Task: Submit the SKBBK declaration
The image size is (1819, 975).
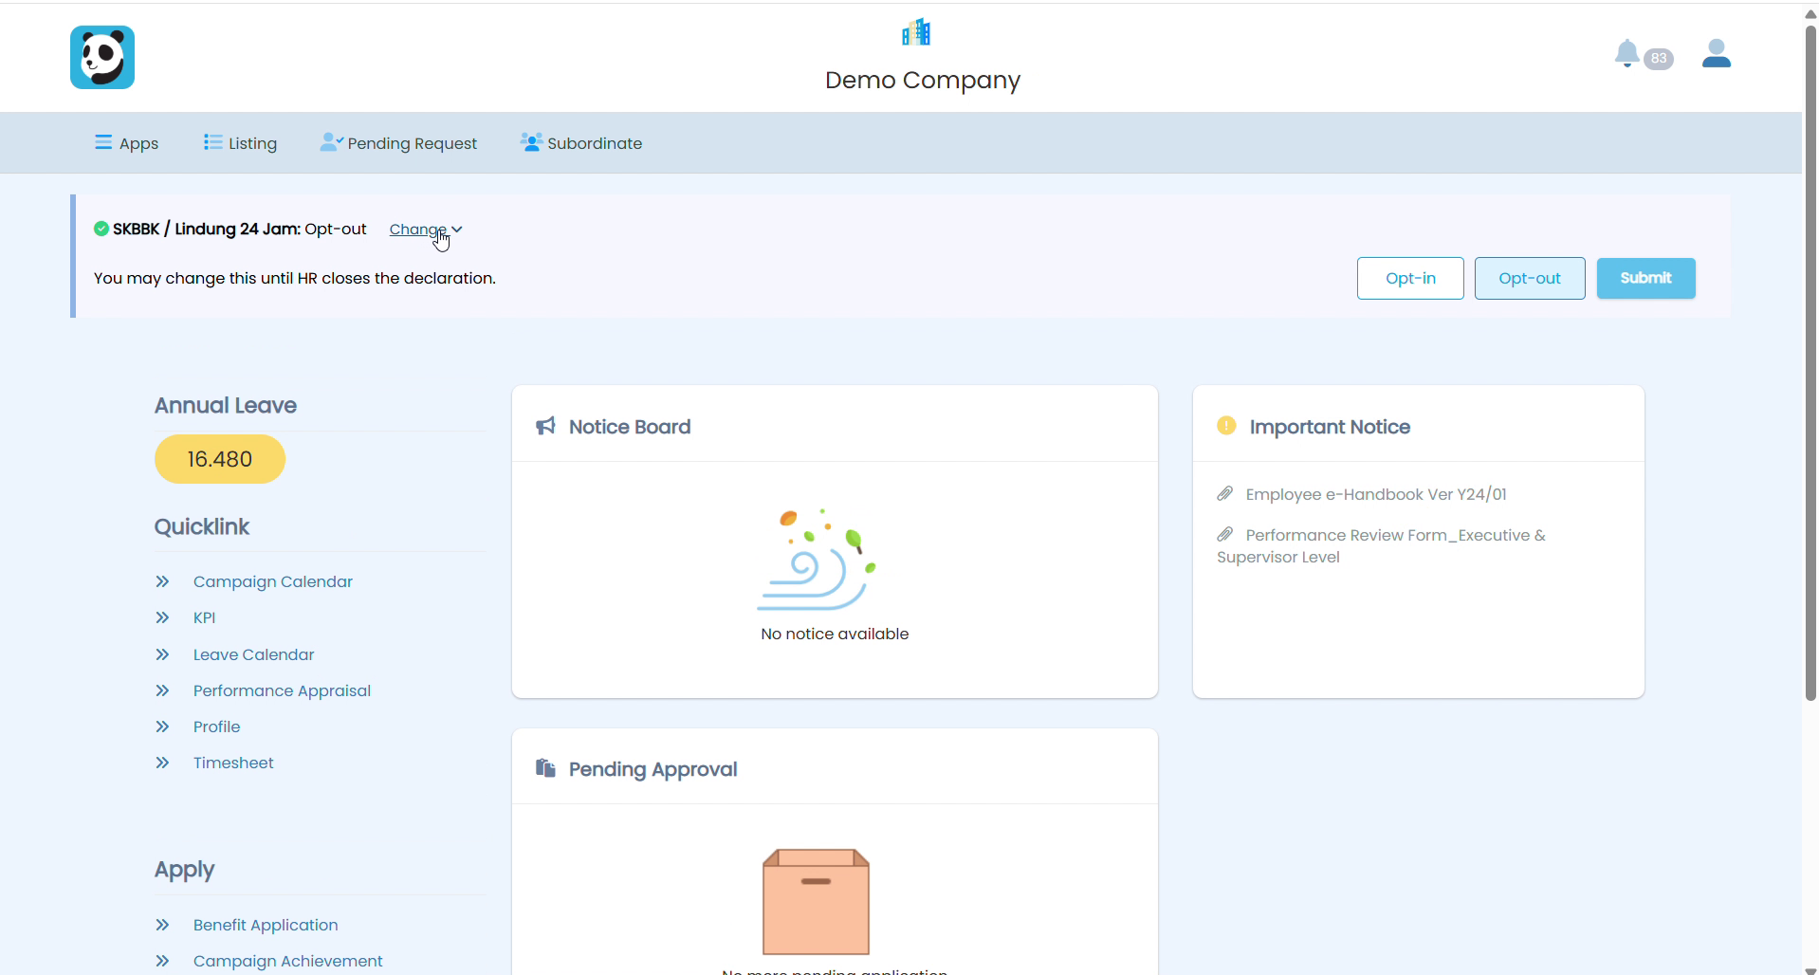Action: [1645, 278]
